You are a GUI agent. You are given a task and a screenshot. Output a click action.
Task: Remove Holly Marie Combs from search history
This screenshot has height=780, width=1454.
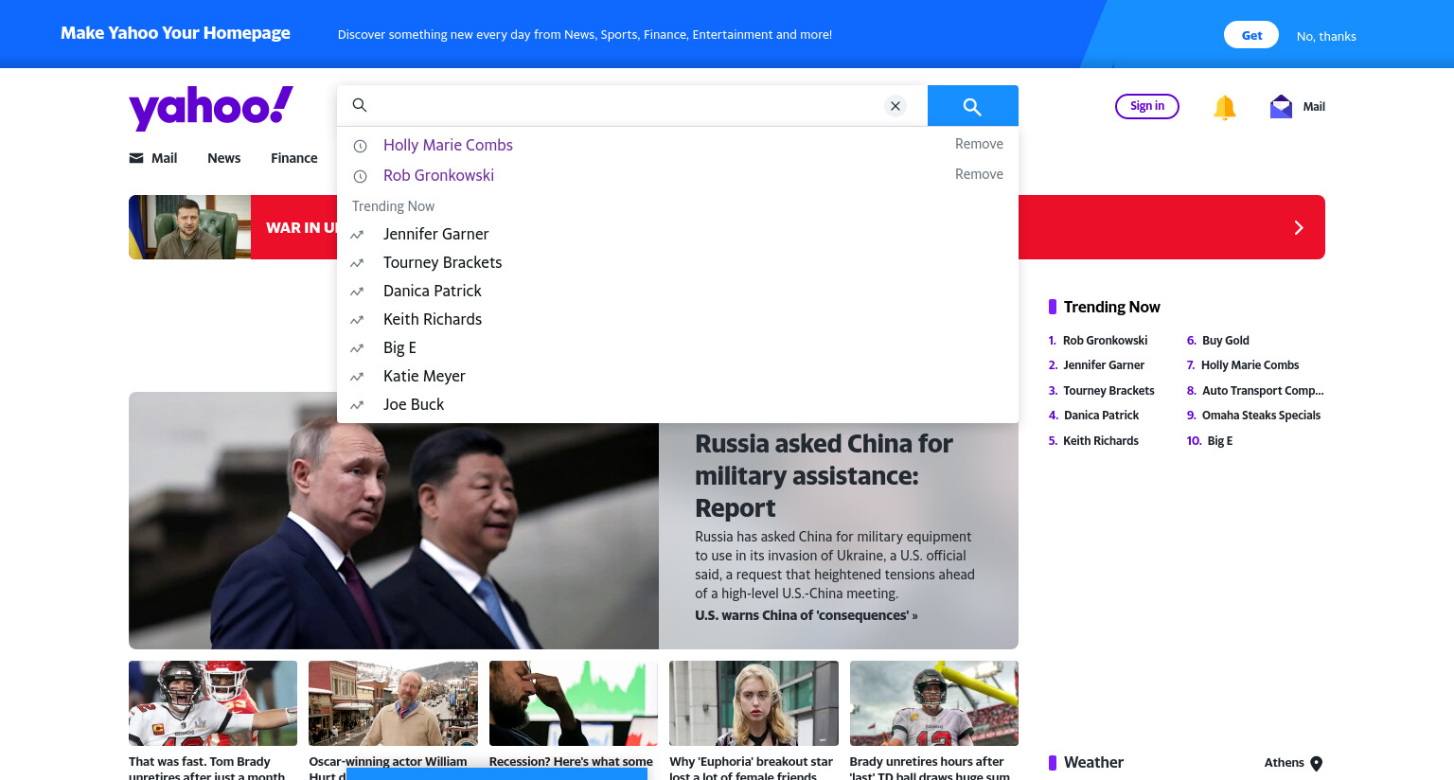coord(979,144)
